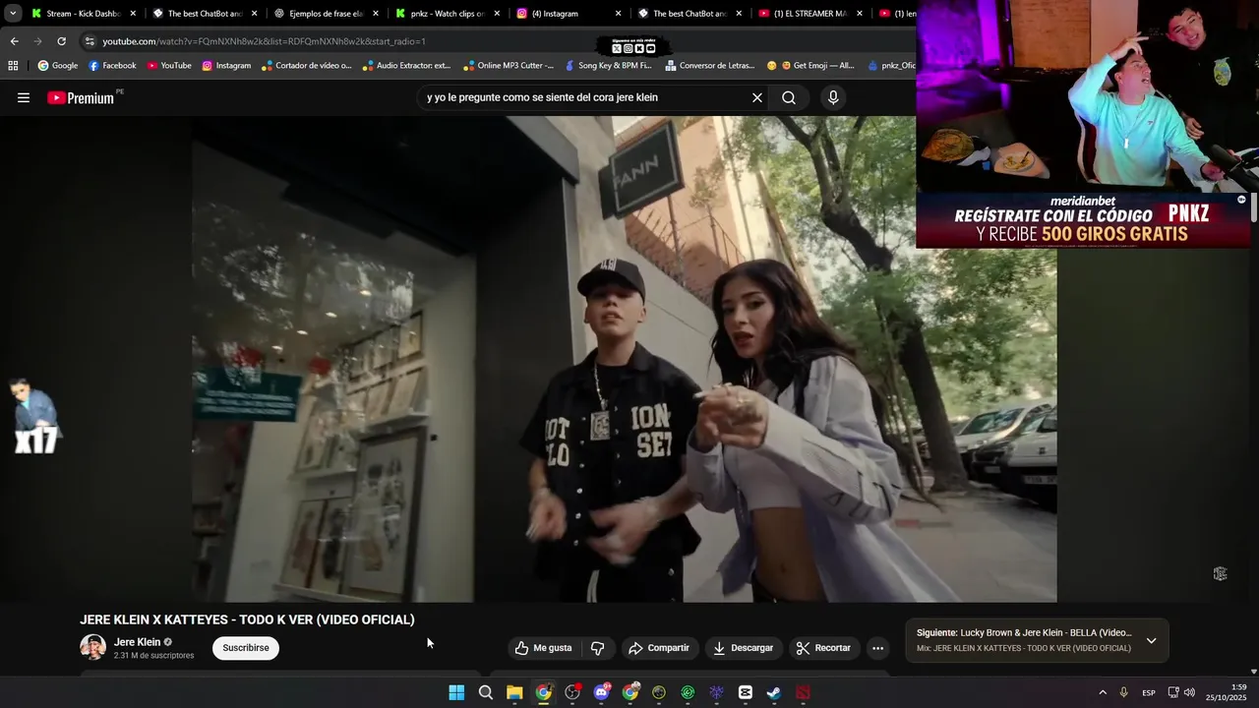Like the video with Me gusta
This screenshot has width=1259, height=708.
click(543, 648)
